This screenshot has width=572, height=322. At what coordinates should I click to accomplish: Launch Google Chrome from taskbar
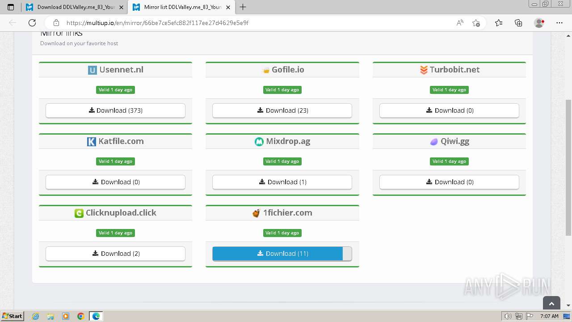point(81,316)
